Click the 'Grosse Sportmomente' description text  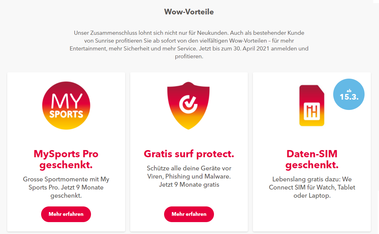[x=66, y=187]
